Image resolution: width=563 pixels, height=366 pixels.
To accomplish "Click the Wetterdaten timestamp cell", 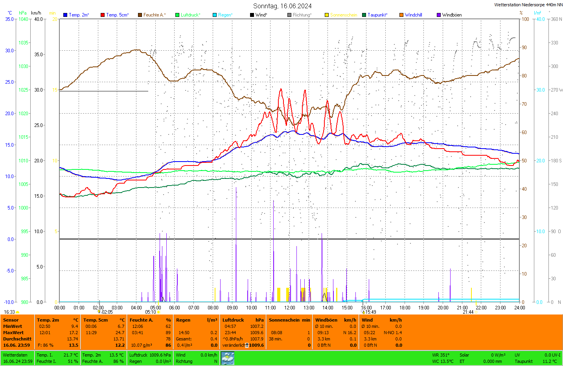I will [x=17, y=358].
